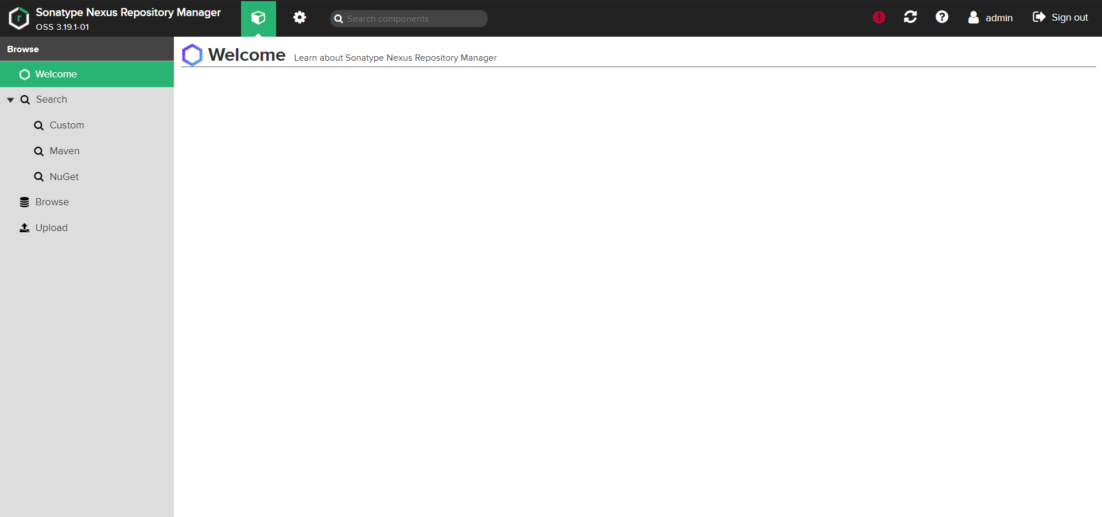
Task: Click the magnifier icon beside NuGet
Action: pos(39,177)
